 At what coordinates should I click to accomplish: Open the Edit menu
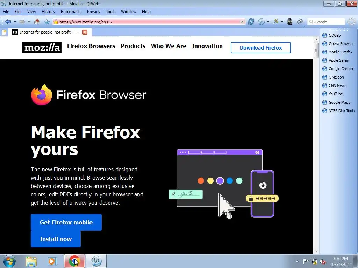tap(18, 12)
